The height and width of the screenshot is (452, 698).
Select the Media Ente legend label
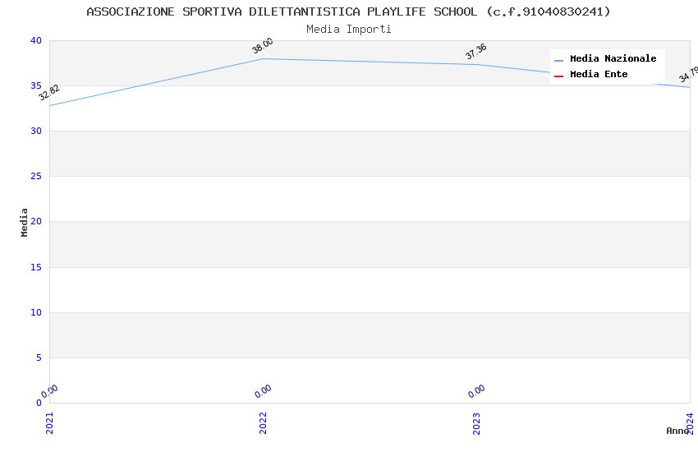599,75
